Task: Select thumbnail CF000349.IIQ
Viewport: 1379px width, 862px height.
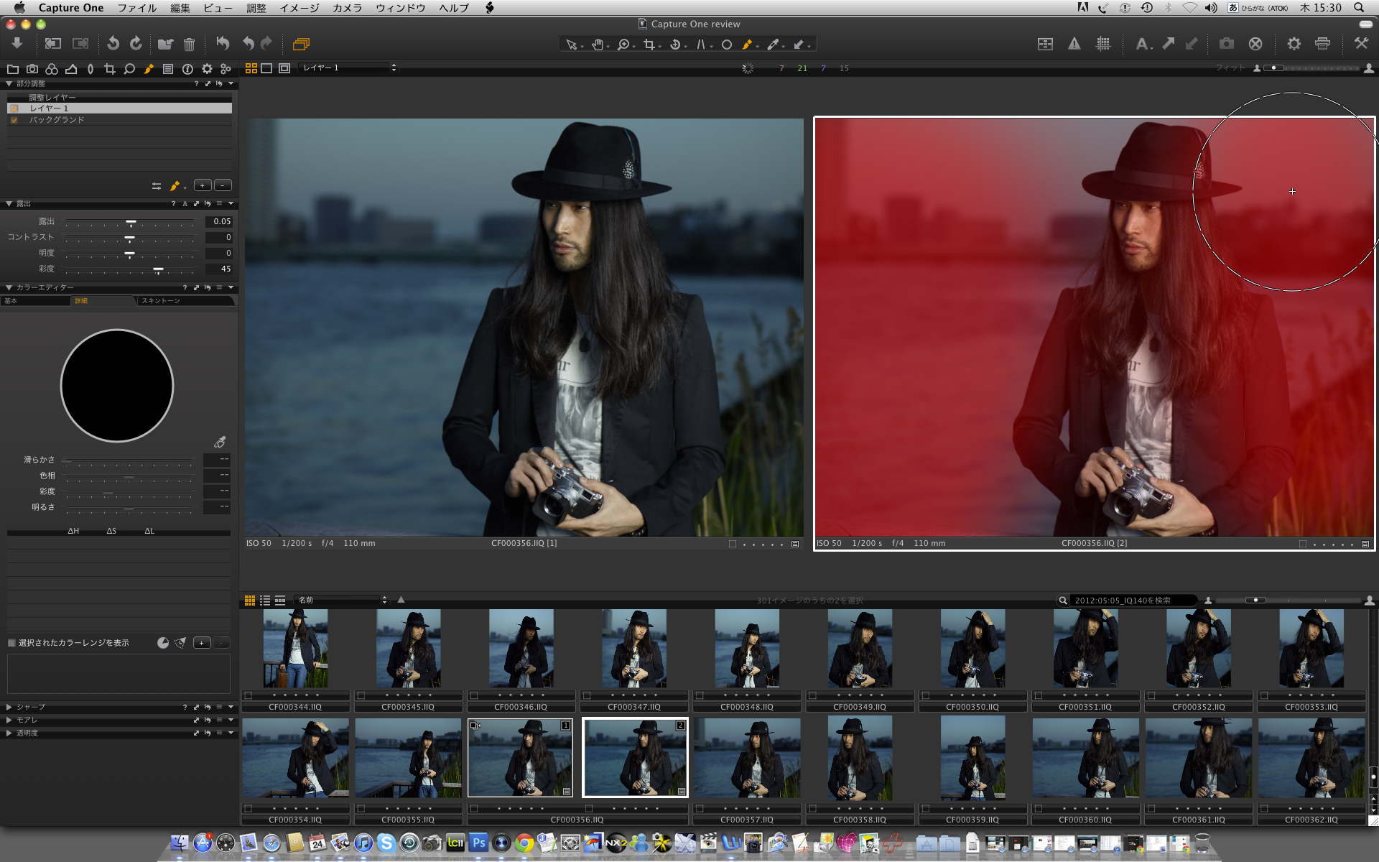Action: pyautogui.click(x=859, y=649)
